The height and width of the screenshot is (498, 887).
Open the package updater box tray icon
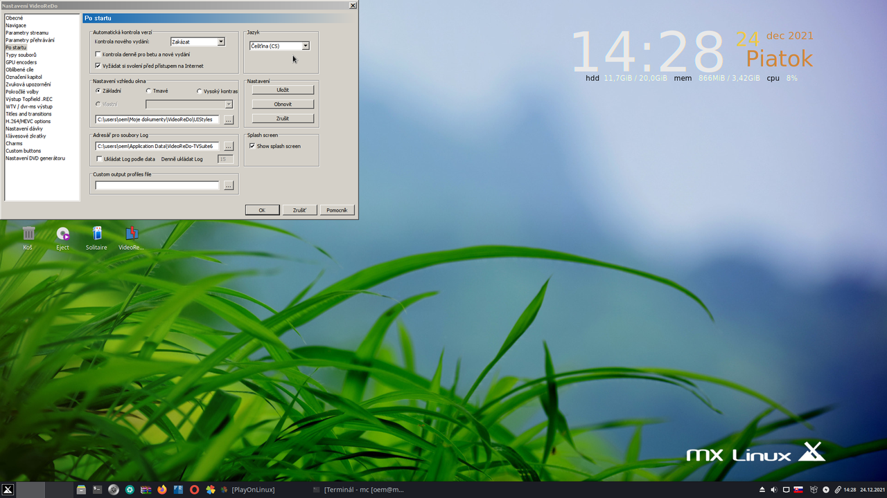click(x=814, y=490)
